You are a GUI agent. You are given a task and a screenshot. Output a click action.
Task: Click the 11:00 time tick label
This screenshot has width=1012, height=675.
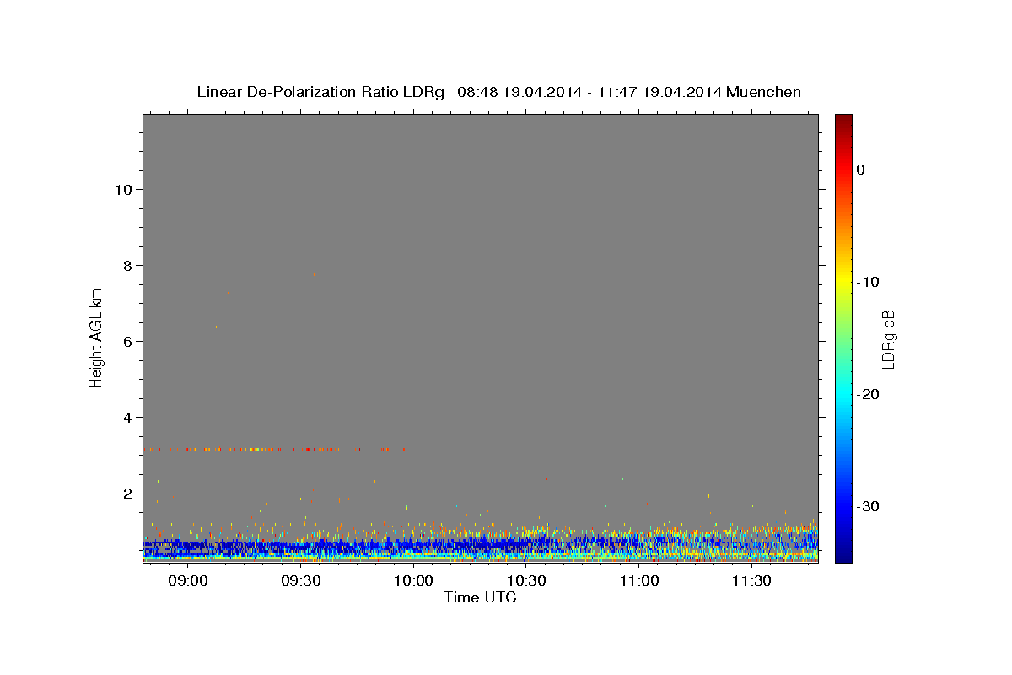click(639, 580)
